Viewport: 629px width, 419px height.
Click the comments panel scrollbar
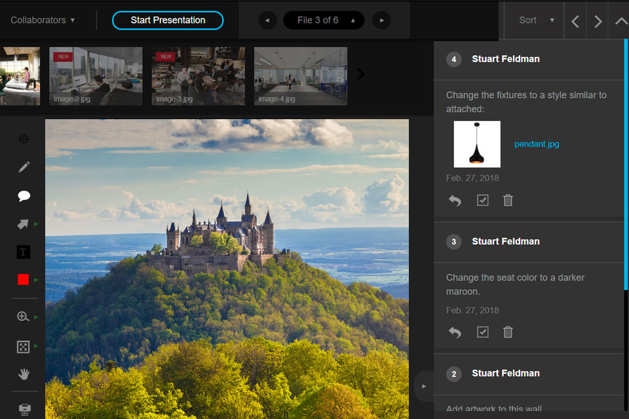(626, 164)
